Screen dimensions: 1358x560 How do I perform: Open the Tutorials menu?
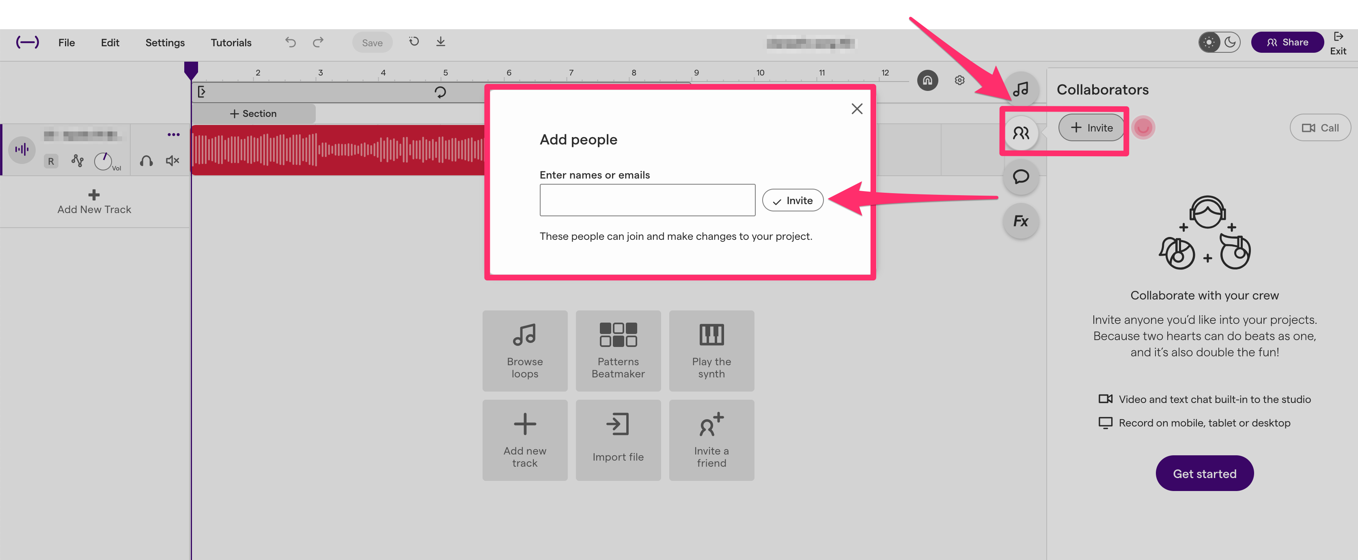(x=231, y=43)
